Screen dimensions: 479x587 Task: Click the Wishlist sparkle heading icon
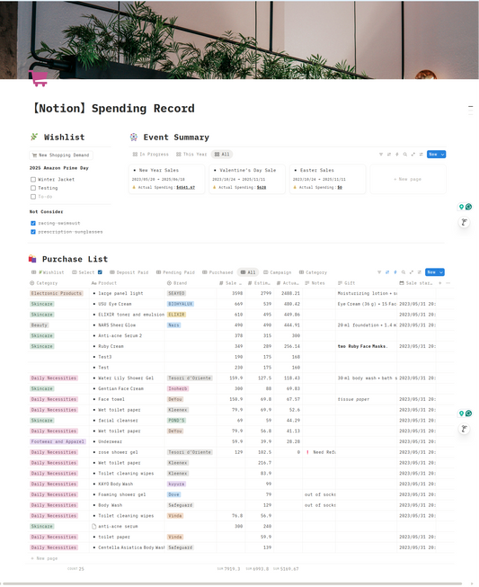tap(34, 137)
